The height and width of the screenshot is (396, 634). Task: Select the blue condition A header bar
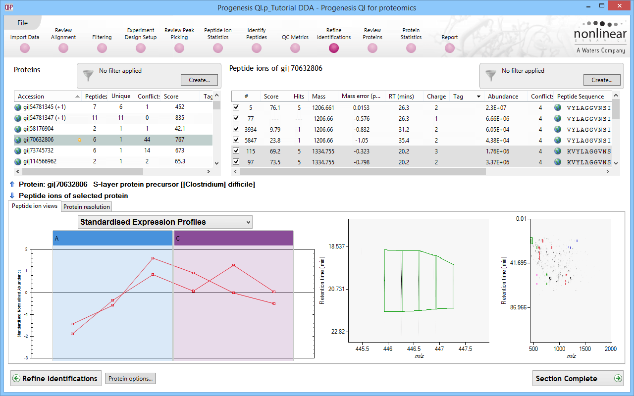pos(112,238)
